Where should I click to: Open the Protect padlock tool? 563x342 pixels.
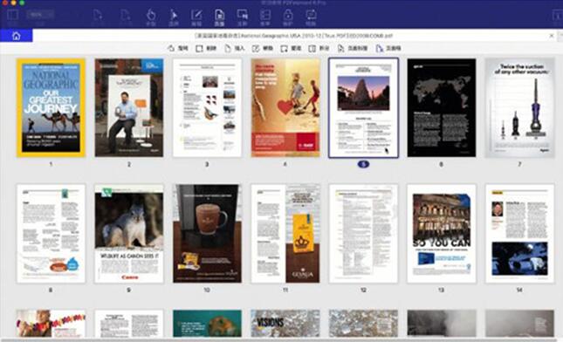click(x=288, y=17)
